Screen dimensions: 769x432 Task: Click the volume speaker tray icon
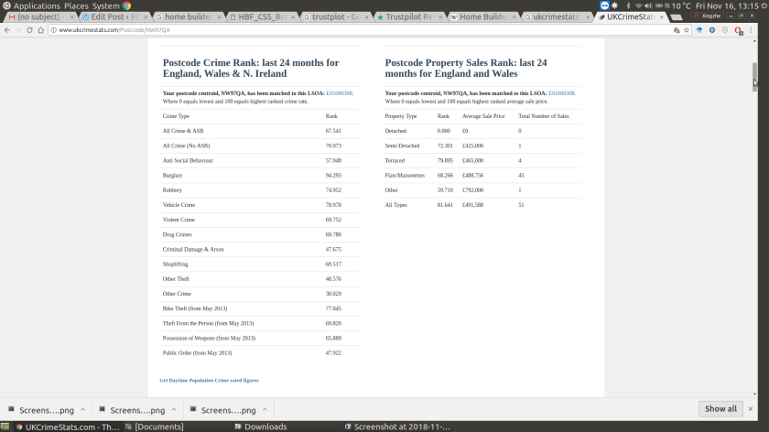[x=648, y=5]
